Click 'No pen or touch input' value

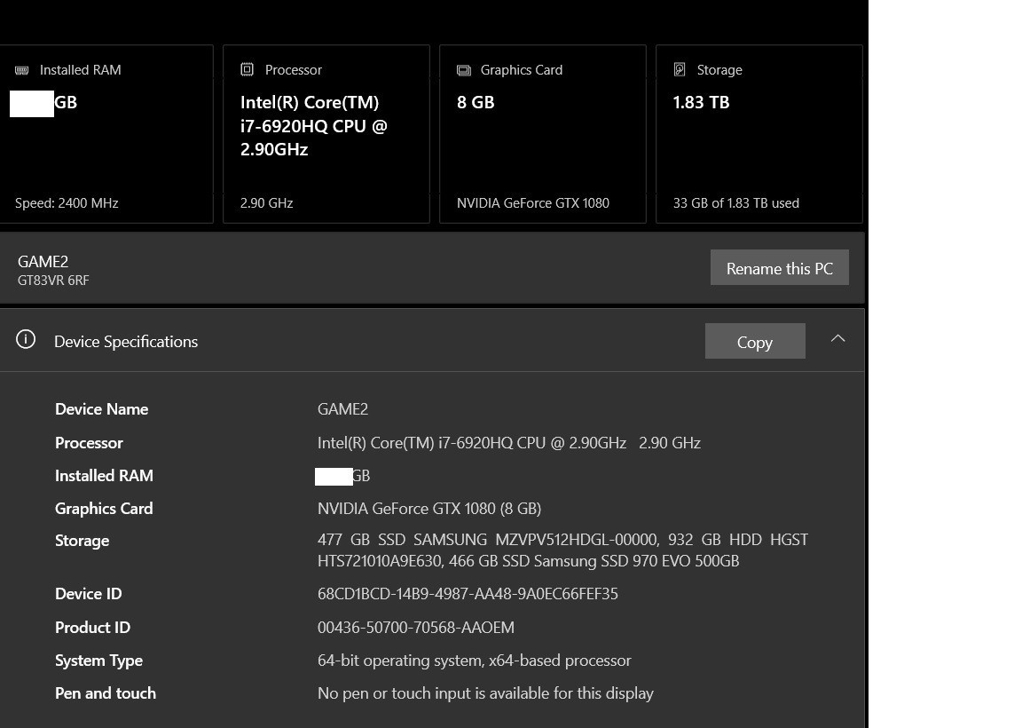click(x=485, y=692)
